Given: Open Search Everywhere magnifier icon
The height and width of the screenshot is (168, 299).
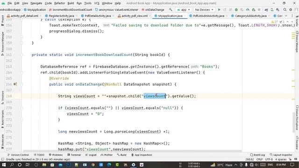Looking at the screenshot, I should (x=285, y=9).
